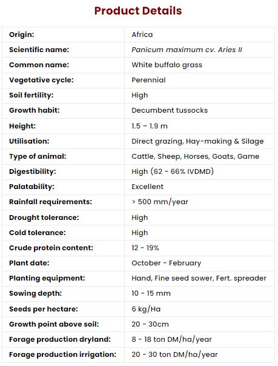
Task: Select the Seeds per hectare 6 kg/Ha value
Action: point(146,309)
